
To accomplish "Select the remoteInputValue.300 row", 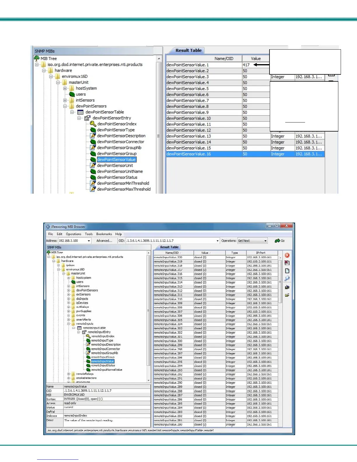I will click(x=216, y=341).
